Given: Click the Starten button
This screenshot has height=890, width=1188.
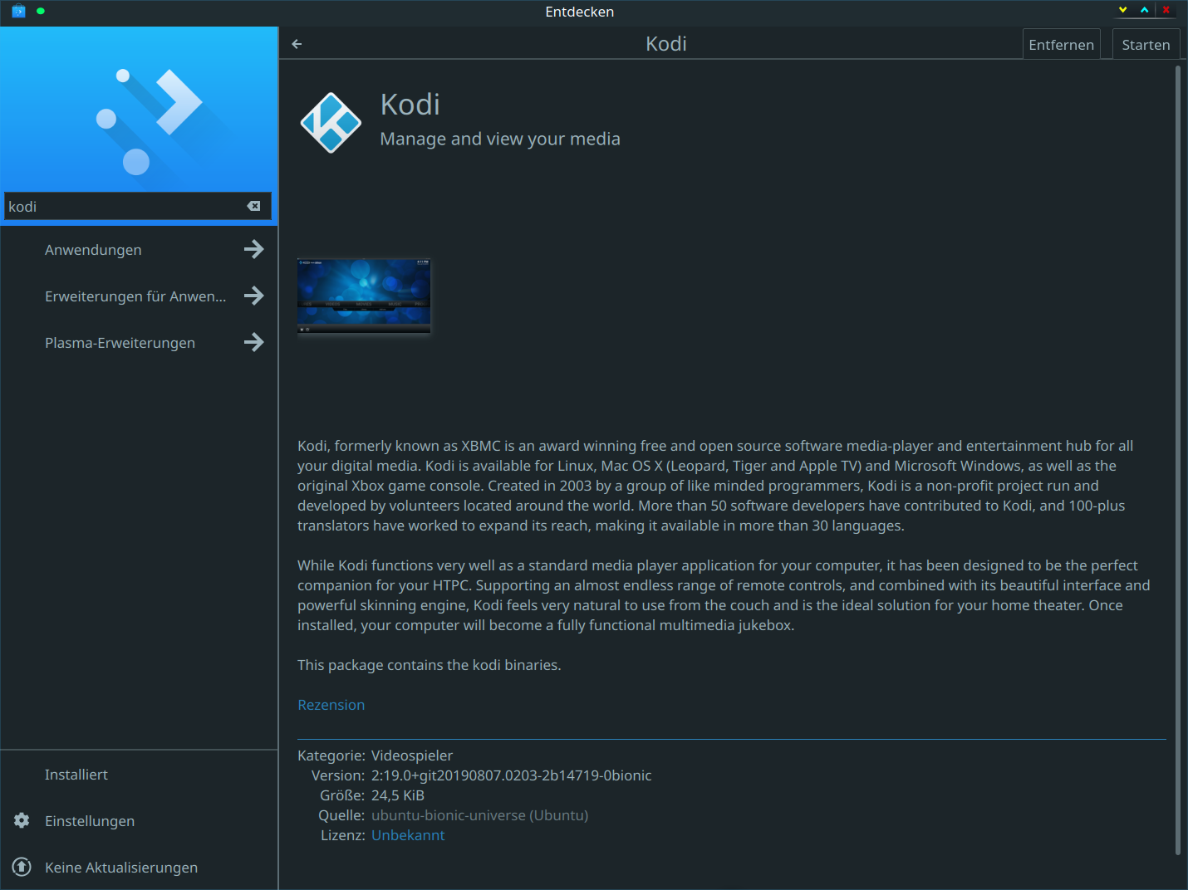Looking at the screenshot, I should [x=1146, y=44].
